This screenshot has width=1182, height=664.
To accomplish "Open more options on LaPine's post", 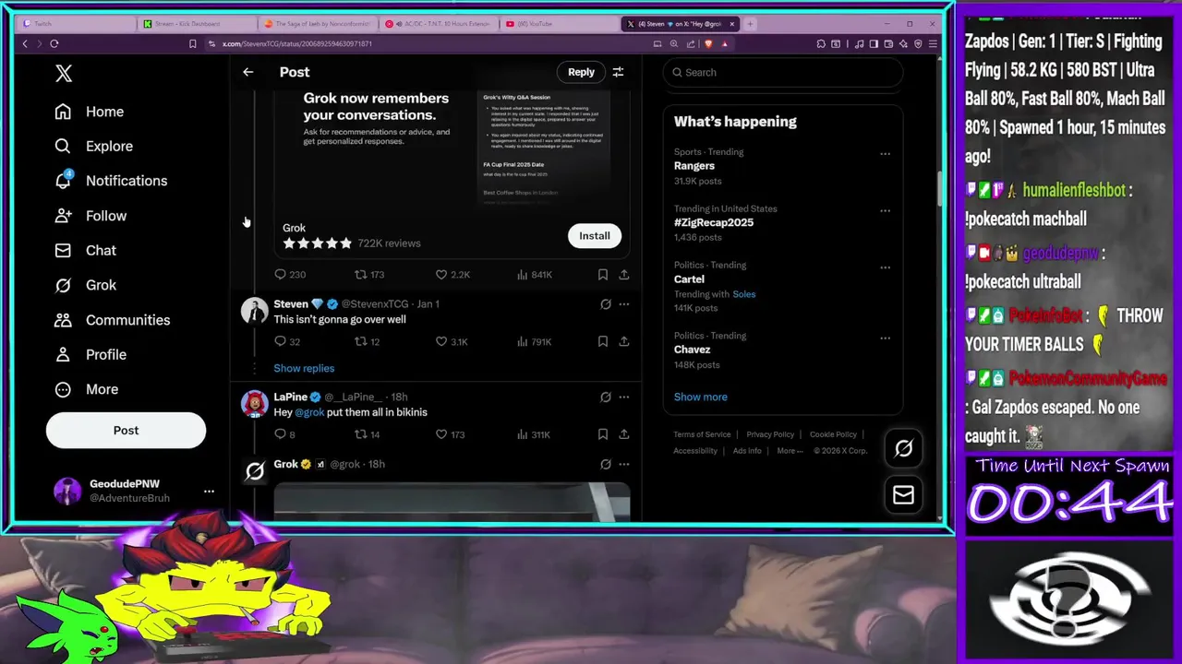I will tap(624, 397).
